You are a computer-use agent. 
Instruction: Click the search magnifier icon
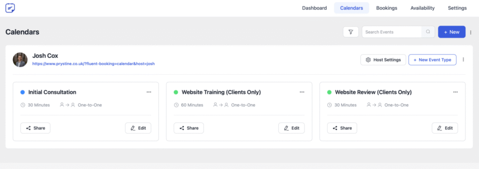tap(428, 32)
